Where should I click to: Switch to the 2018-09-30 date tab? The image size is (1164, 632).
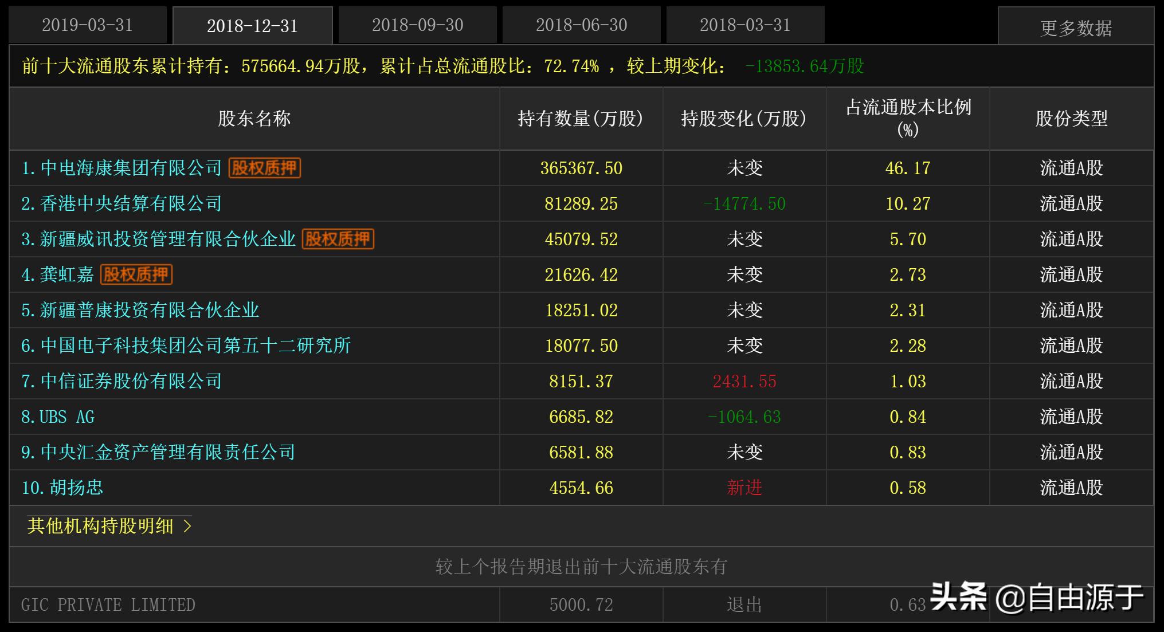[x=417, y=25]
